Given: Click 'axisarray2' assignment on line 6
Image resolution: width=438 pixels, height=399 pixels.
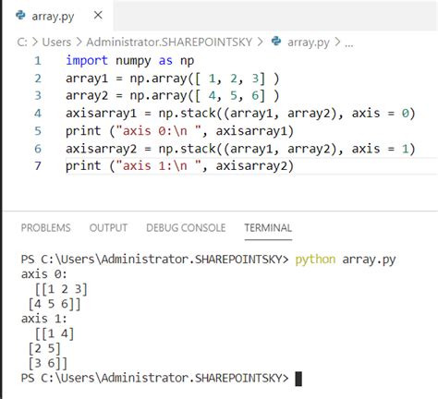Looking at the screenshot, I should 101,149.
